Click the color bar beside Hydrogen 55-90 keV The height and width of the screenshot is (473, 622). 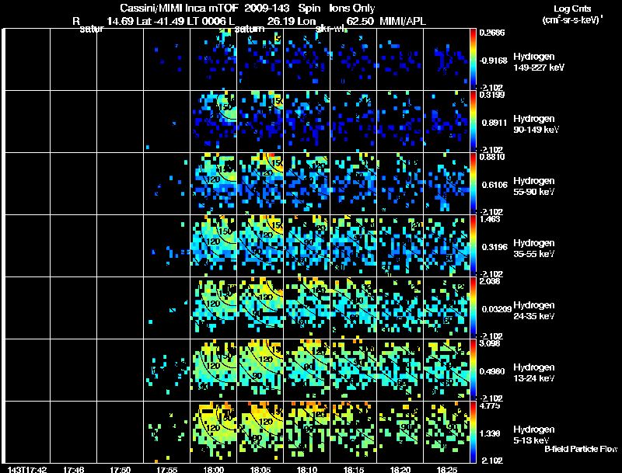(x=473, y=183)
